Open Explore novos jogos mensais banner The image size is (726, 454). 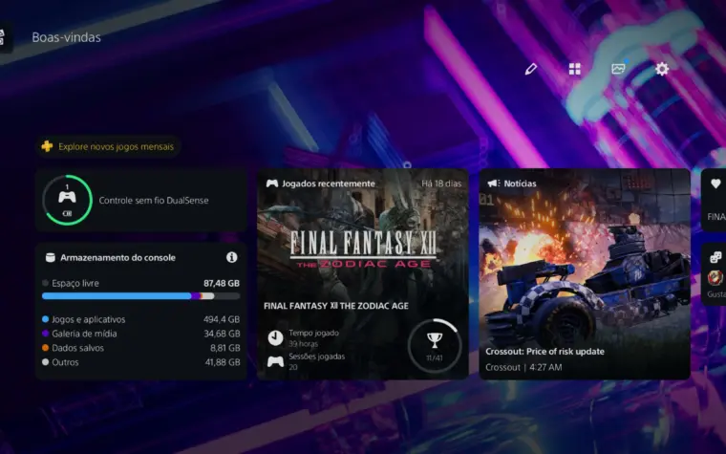pos(108,146)
